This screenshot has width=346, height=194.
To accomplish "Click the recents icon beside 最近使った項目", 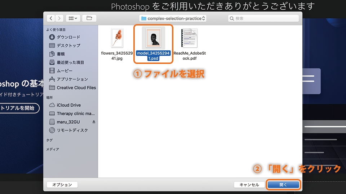I will (52, 63).
